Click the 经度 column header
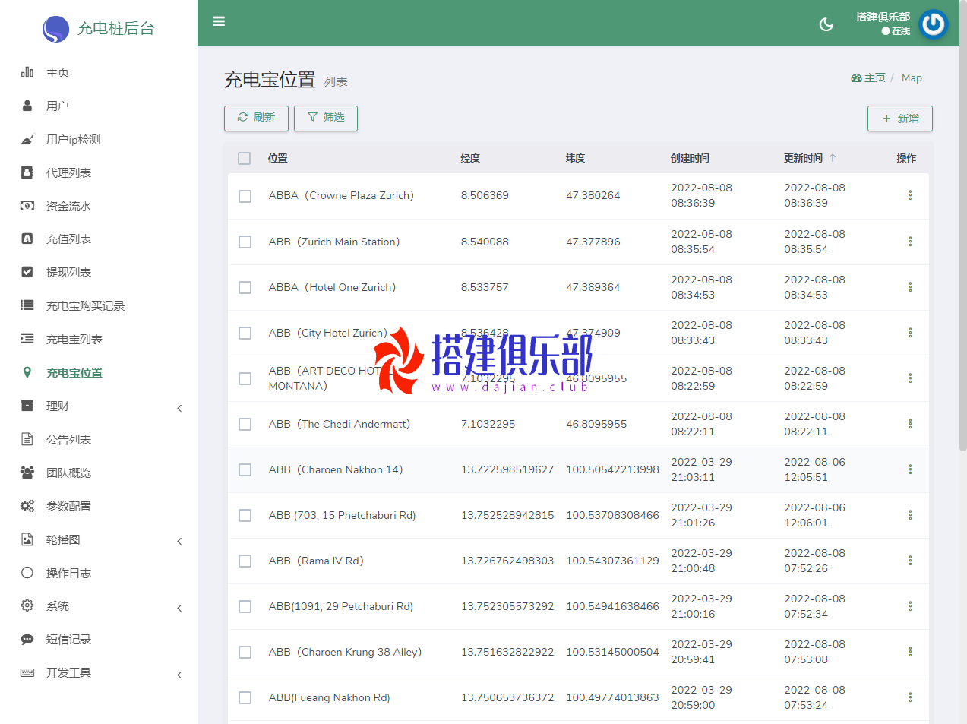Image resolution: width=967 pixels, height=724 pixels. [x=470, y=158]
